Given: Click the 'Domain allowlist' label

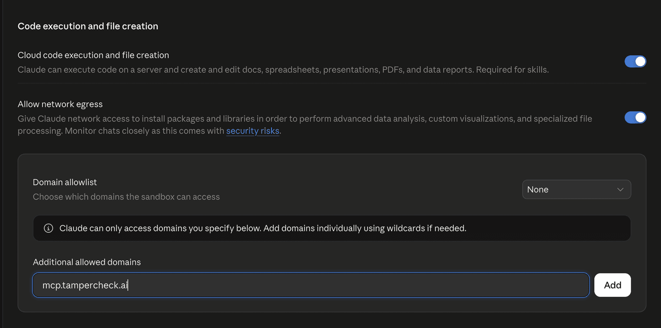Looking at the screenshot, I should (x=65, y=182).
